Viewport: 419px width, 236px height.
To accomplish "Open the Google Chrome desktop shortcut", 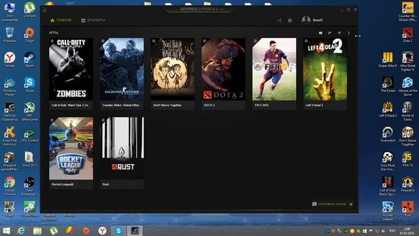I will click(x=10, y=186).
